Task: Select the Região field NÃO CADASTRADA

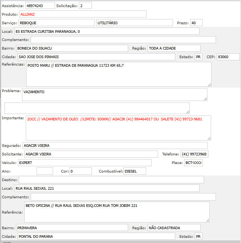Action: tap(174, 228)
